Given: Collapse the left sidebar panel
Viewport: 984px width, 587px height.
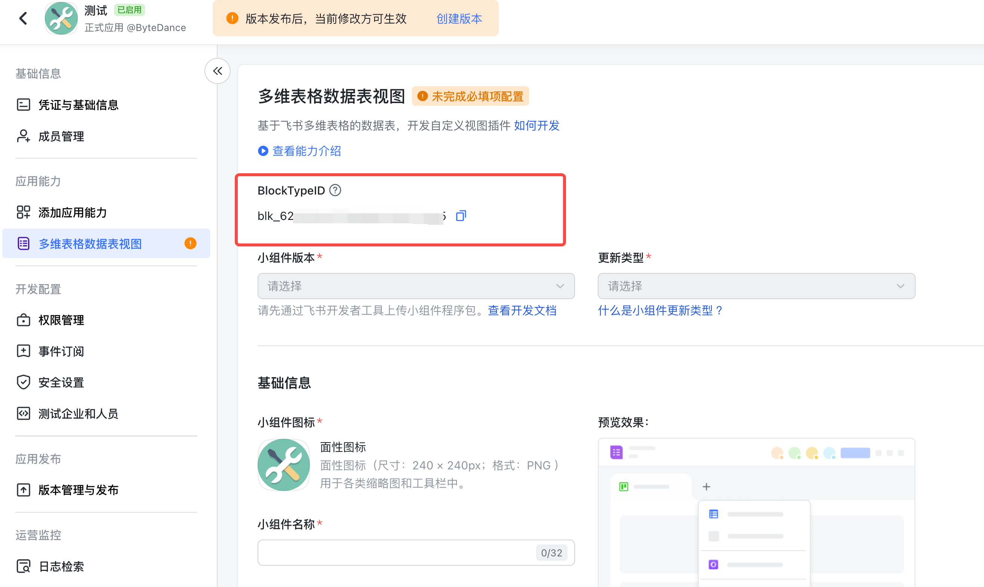Looking at the screenshot, I should 217,71.
